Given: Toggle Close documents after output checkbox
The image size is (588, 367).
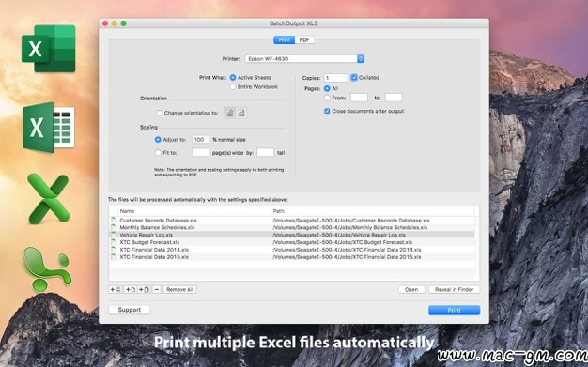Looking at the screenshot, I should (327, 111).
